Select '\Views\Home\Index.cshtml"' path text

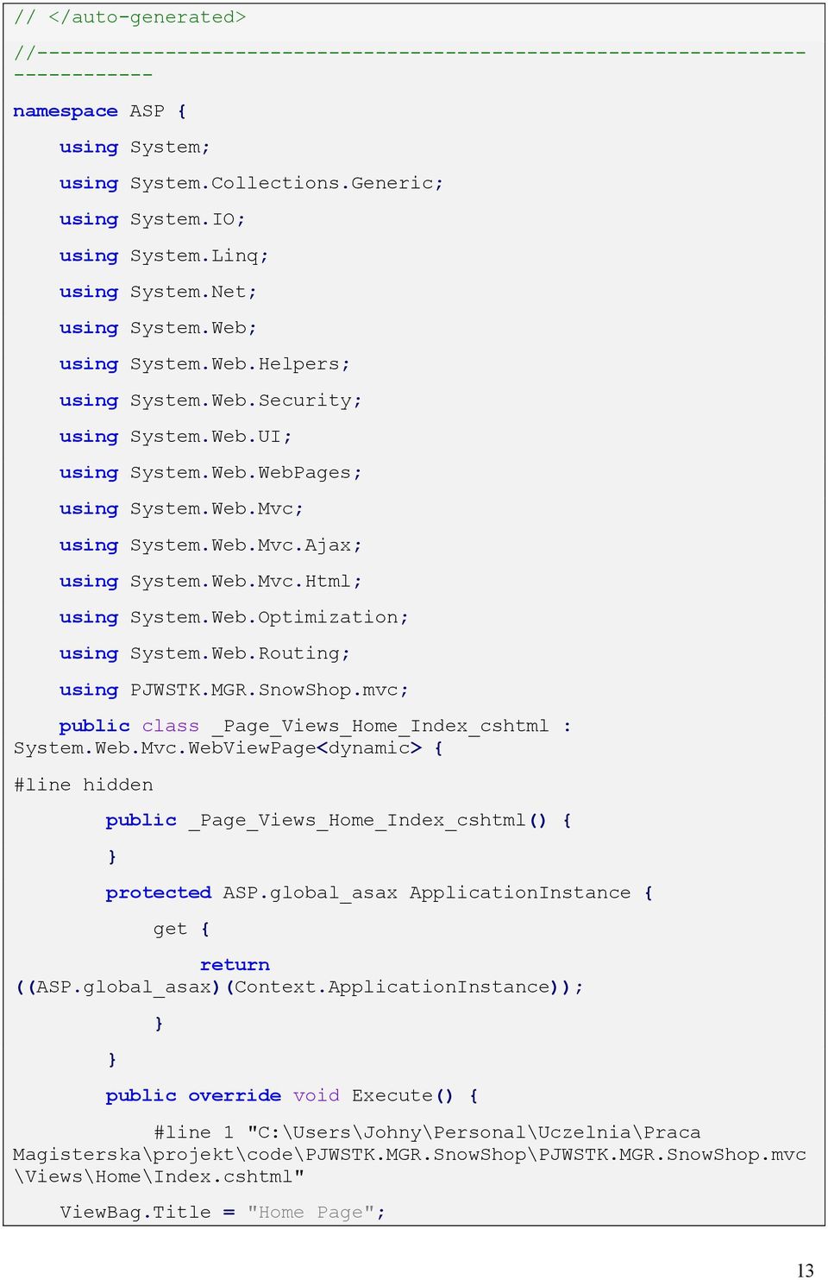coord(159,1177)
